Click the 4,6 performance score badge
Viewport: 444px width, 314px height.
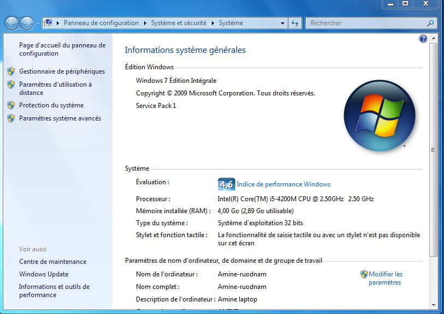click(226, 184)
